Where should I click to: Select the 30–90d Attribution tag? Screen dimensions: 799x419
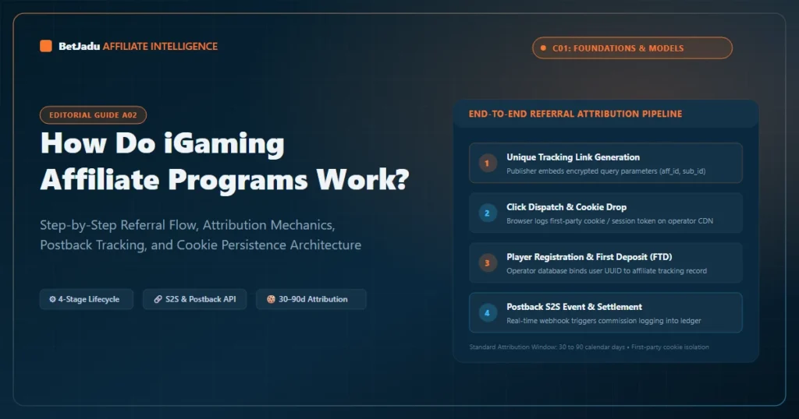(311, 299)
